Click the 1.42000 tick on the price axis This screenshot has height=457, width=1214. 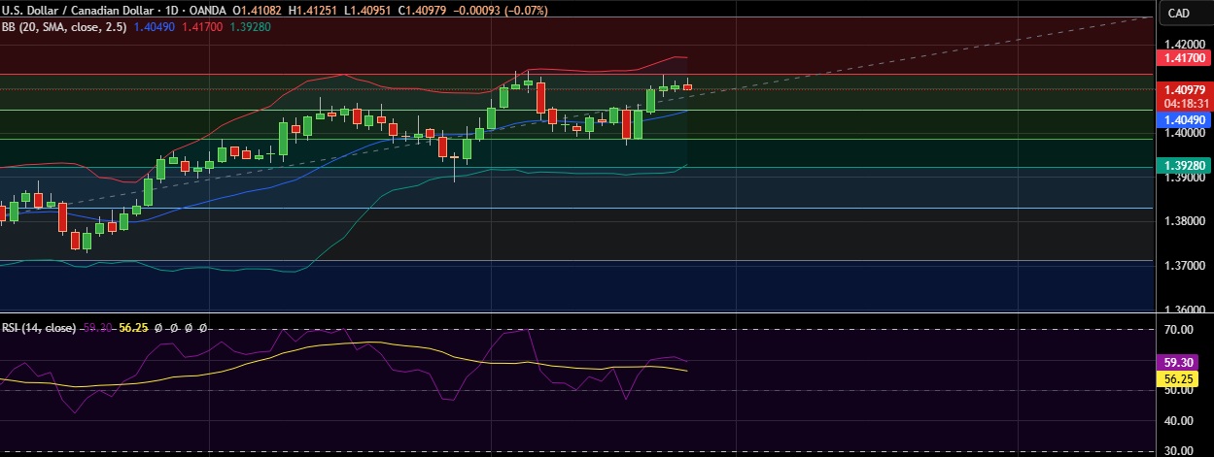(1183, 45)
